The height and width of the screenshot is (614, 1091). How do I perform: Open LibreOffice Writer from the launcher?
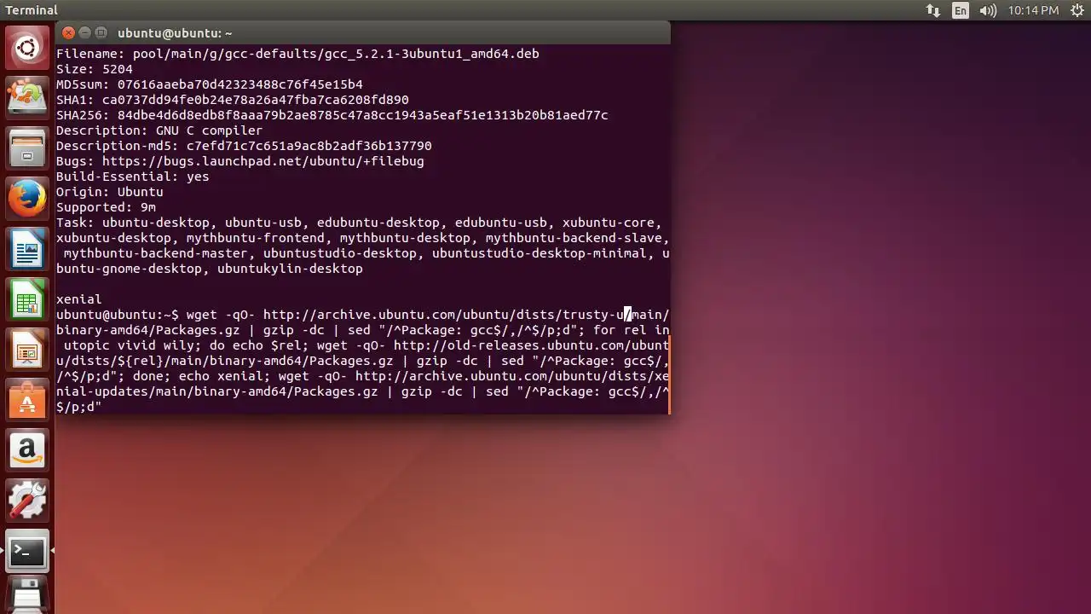pyautogui.click(x=27, y=250)
